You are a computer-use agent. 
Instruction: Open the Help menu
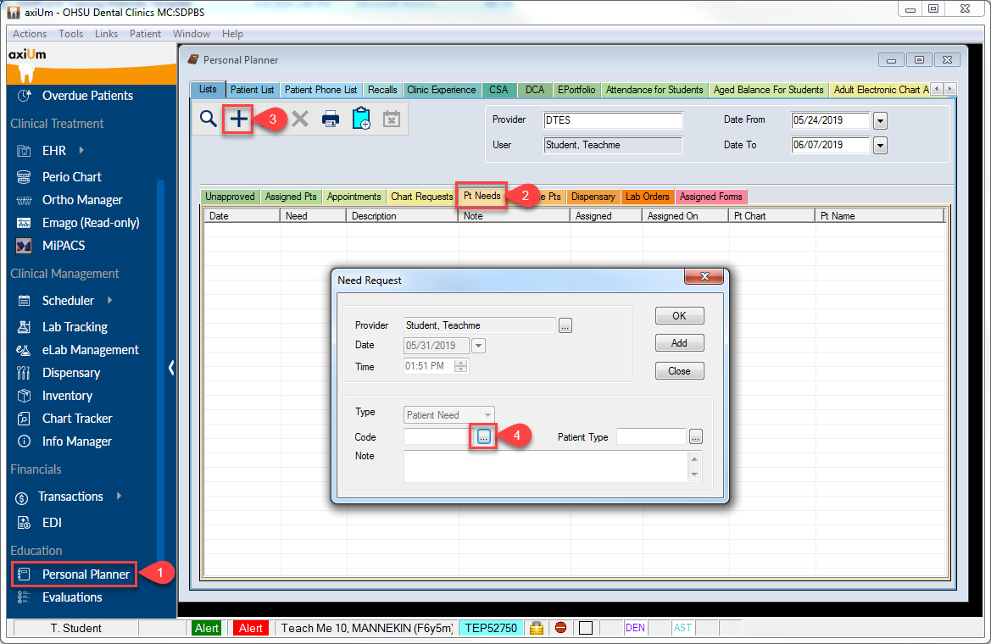(x=232, y=34)
